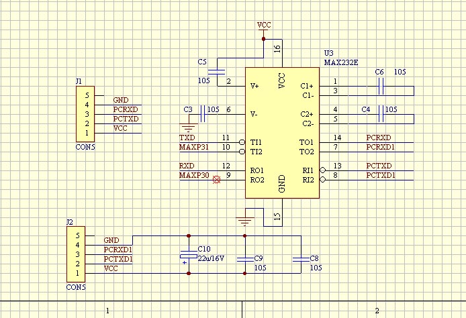Image resolution: width=466 pixels, height=318 pixels.
Task: Select the J1 designator label
Action: pos(79,81)
